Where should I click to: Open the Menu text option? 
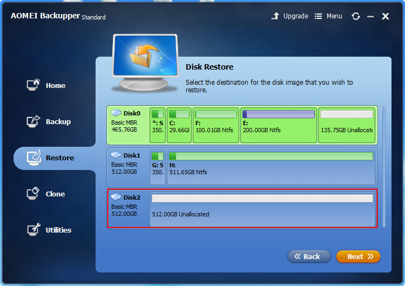point(334,16)
